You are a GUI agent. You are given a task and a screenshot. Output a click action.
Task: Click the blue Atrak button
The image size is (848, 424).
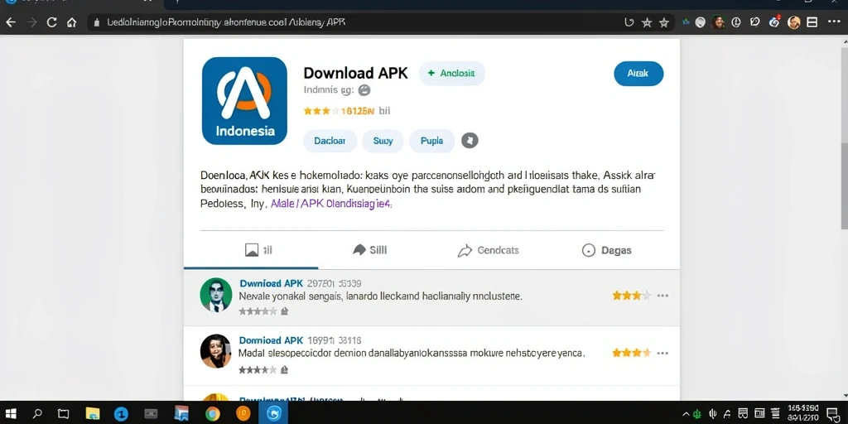[x=638, y=74]
